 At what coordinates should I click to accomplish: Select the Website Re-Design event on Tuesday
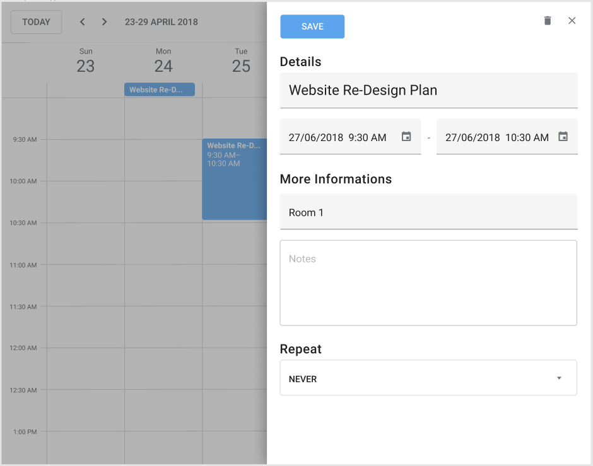[x=233, y=179]
